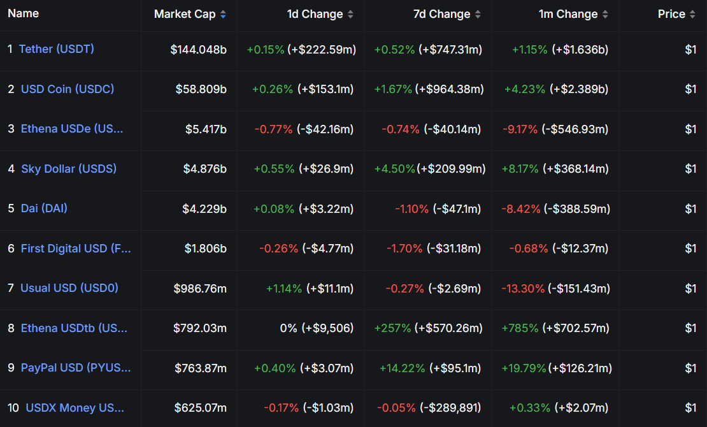Click the Name column header

(24, 13)
